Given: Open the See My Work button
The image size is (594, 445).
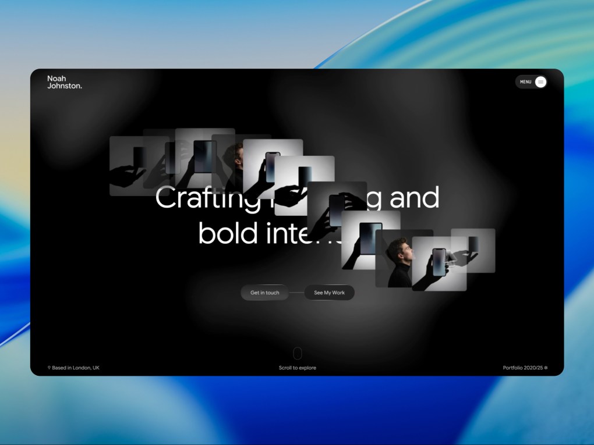Looking at the screenshot, I should 329,293.
